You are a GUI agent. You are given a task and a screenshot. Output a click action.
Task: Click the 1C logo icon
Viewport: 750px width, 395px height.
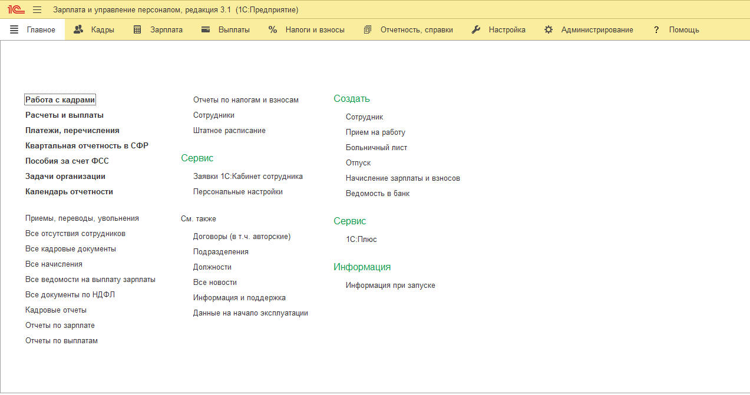pos(16,10)
